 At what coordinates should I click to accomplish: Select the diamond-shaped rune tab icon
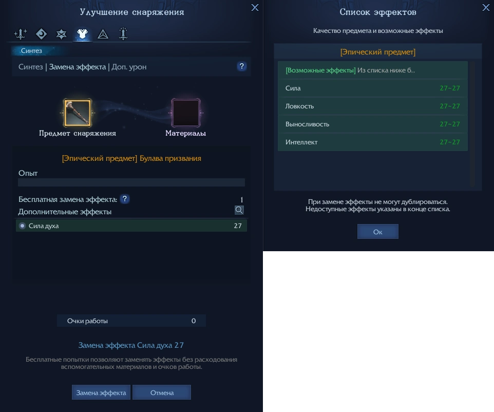41,34
